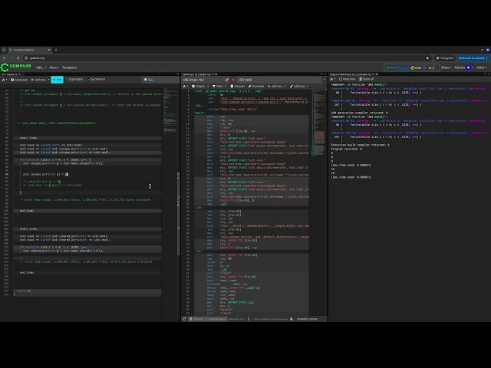Click Relaunch to update button
The height and width of the screenshot is (368, 491).
click(473, 58)
